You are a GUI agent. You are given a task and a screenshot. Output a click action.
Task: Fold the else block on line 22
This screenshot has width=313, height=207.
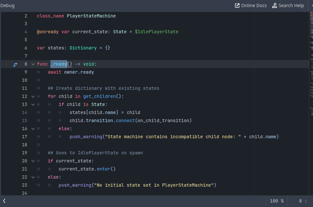point(33,177)
